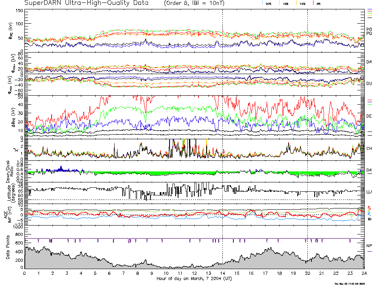Viewport: 372px width, 285px height.
Task: Click hour 19 on the time axis
Action: [x=294, y=273]
